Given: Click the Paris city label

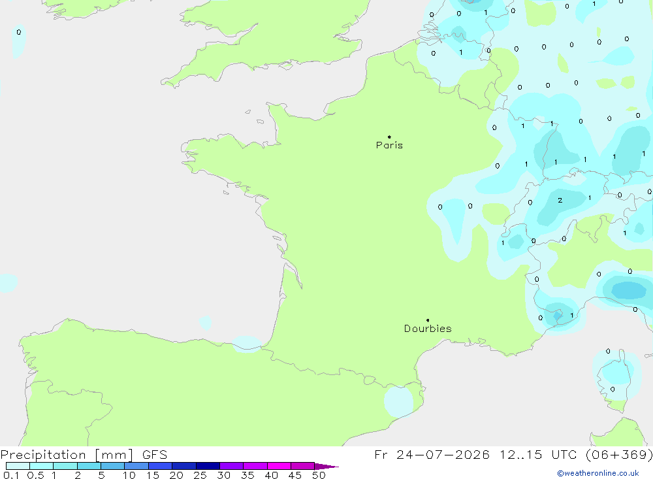Looking at the screenshot, I should pyautogui.click(x=389, y=145).
